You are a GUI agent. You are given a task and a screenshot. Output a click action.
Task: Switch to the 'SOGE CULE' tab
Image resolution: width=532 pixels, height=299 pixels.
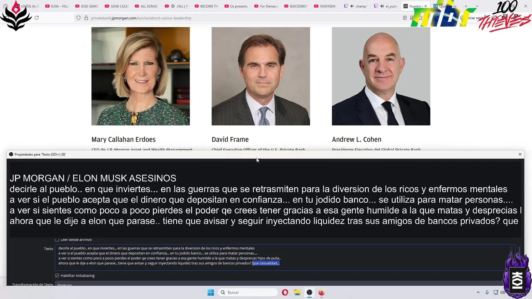click(117, 6)
